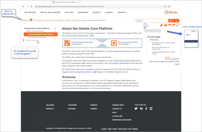Open Illumio Twitter page from footer
The height and width of the screenshot is (132, 202).
pyautogui.click(x=136, y=108)
